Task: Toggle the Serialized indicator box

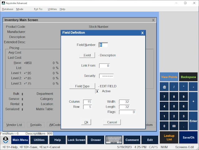Action: [22, 109]
